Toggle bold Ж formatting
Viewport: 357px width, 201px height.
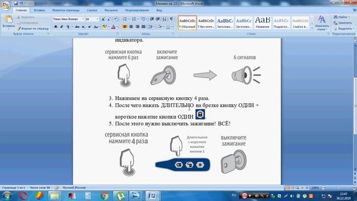(56, 27)
